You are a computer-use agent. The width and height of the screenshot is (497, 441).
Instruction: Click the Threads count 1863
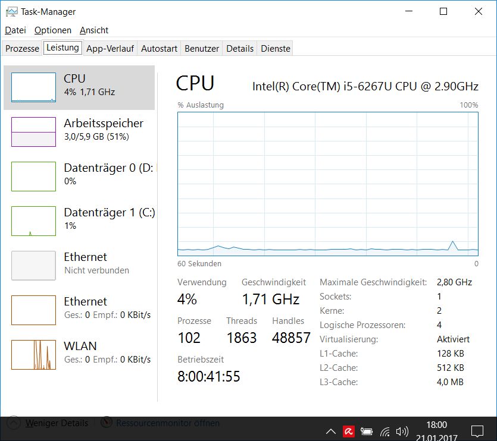tap(242, 338)
